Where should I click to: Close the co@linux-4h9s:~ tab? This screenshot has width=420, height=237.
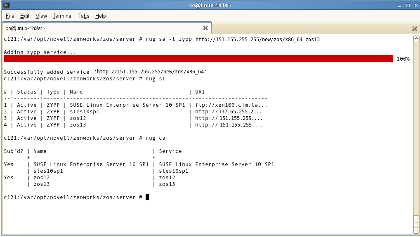(205, 28)
